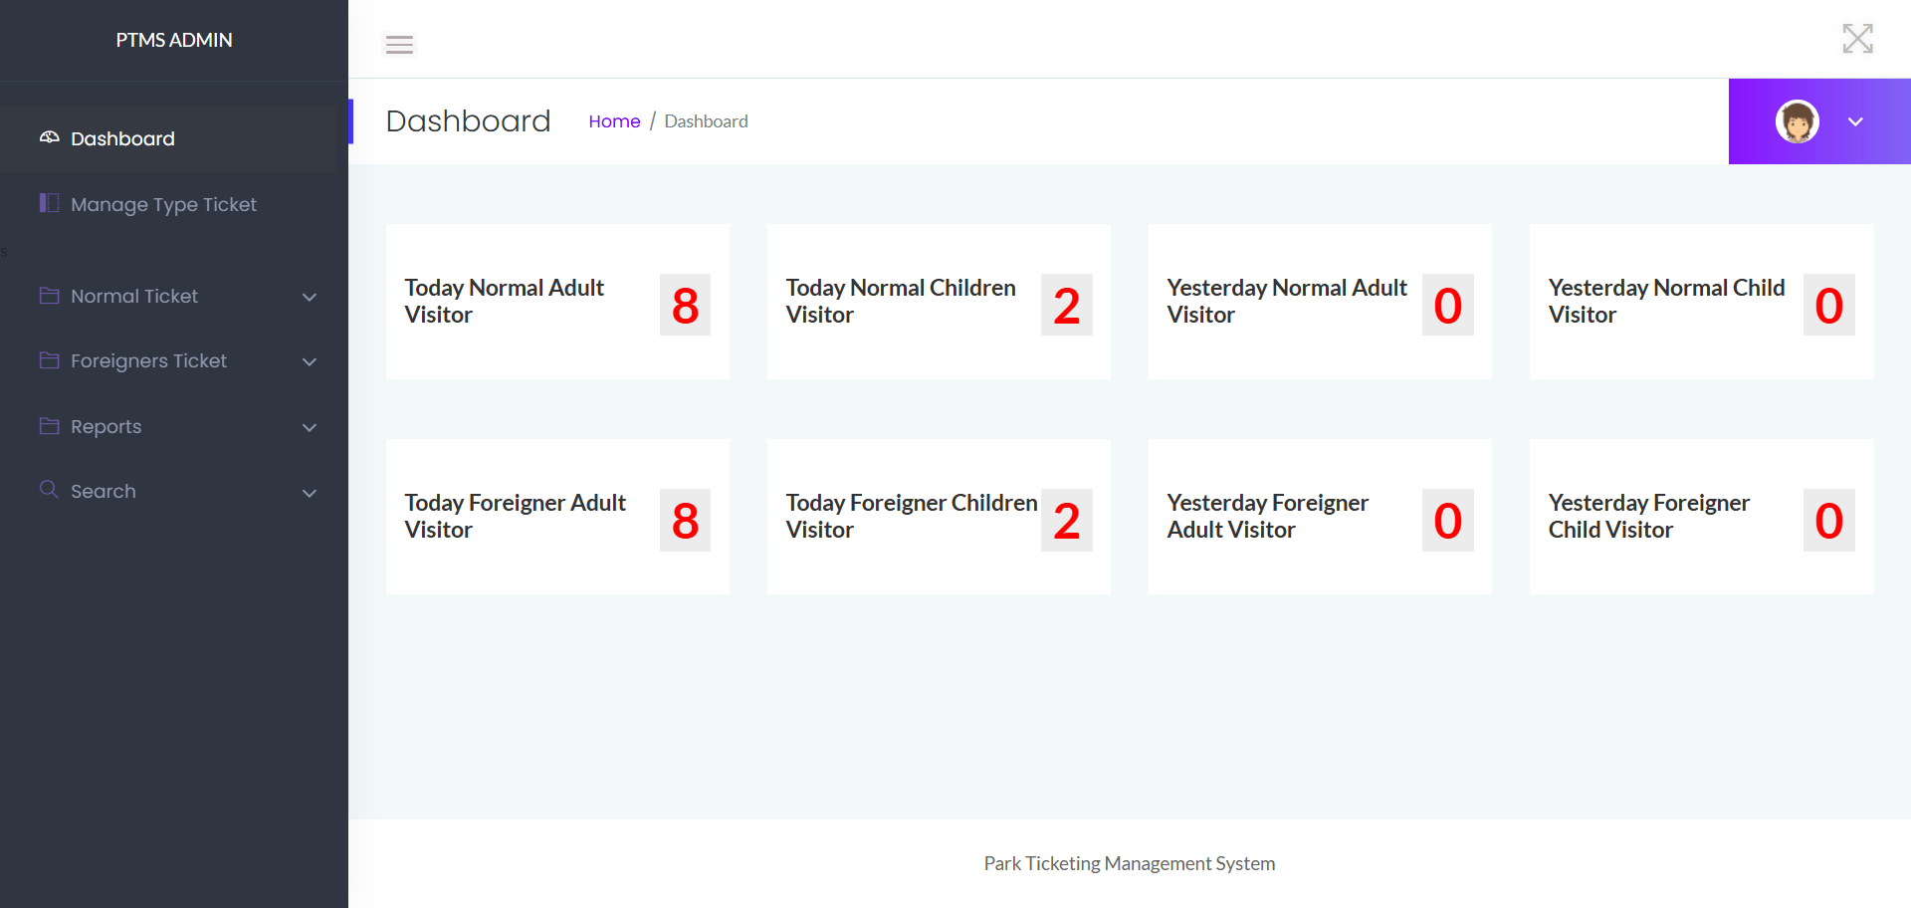Viewport: 1911px width, 908px height.
Task: Click the Search magnifier icon in sidebar
Action: click(x=49, y=490)
